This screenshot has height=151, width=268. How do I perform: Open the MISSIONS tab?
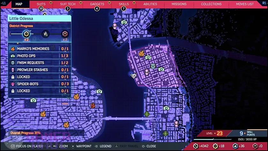pos(179,4)
